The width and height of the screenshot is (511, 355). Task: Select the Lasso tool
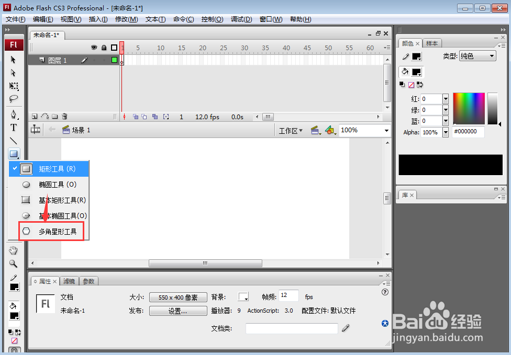tap(14, 99)
